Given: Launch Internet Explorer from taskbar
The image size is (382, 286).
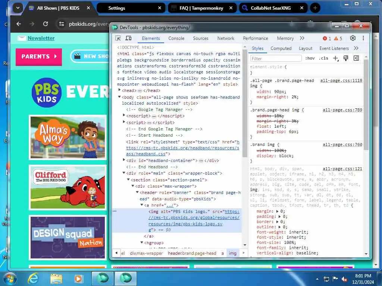Looking at the screenshot, I should pyautogui.click(x=33, y=279).
